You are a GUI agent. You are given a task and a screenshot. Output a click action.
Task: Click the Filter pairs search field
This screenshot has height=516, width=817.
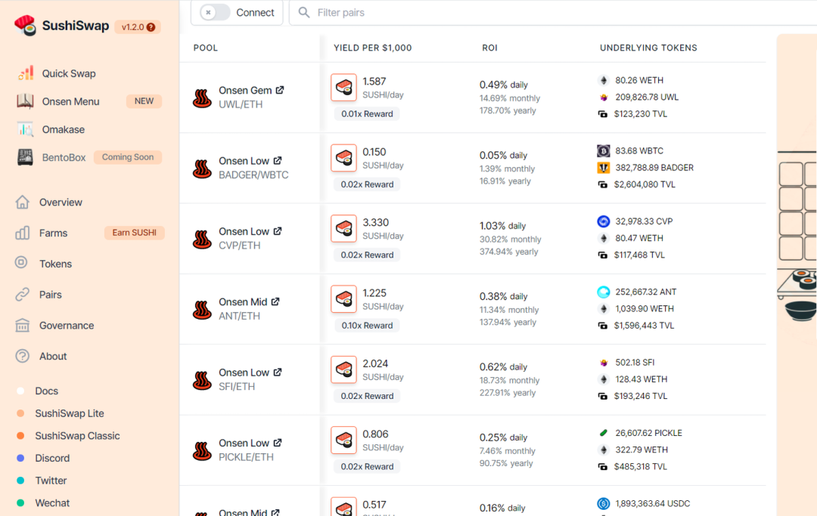552,13
